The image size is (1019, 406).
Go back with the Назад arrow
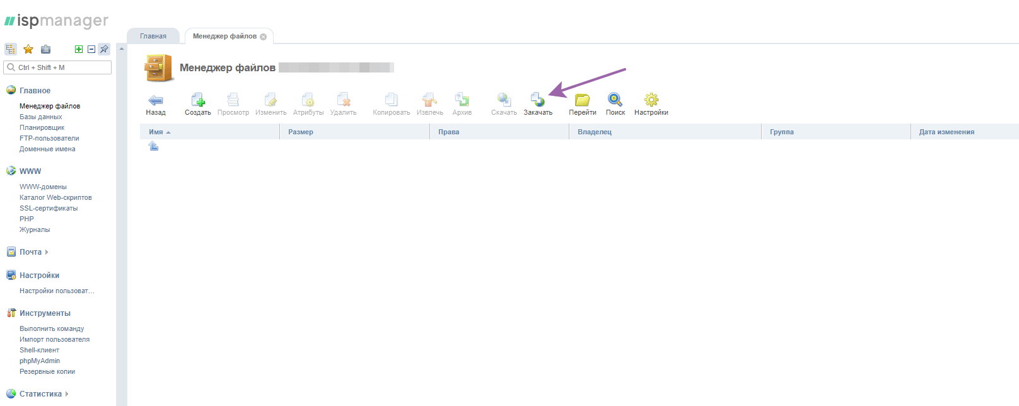(x=155, y=100)
